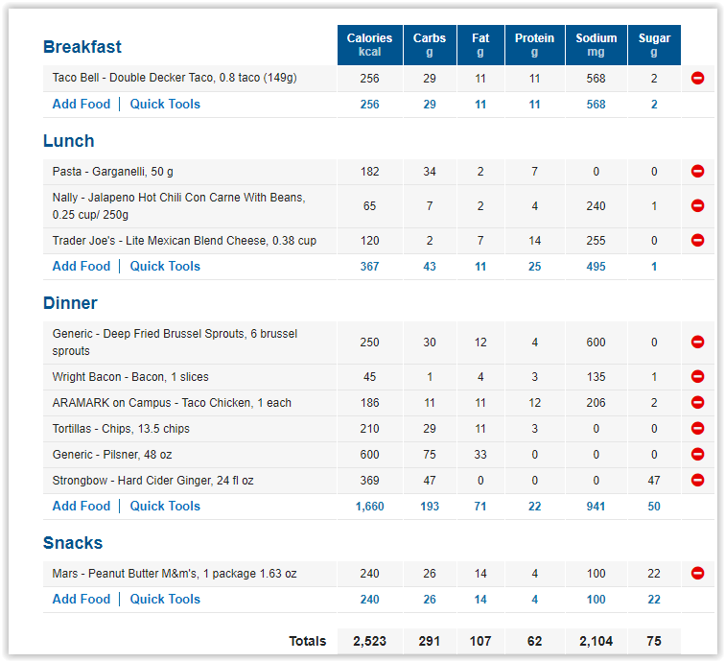
Task: Delete the Wright Bacon row
Action: (697, 376)
